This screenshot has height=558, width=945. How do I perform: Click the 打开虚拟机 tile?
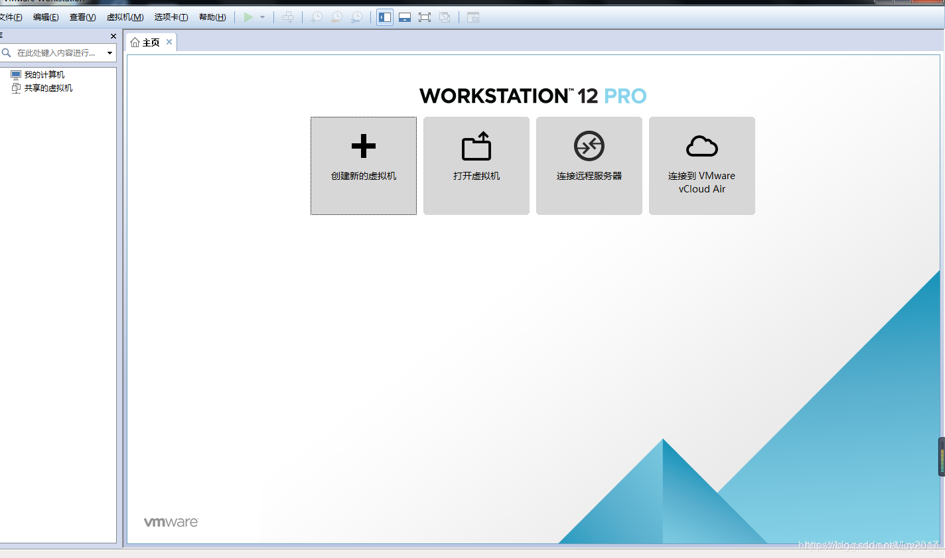(x=476, y=166)
